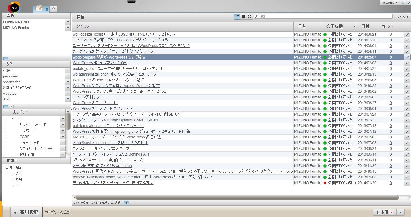
Task: Open dropdown arrow for SQLインジェクション tag
Action: [68, 88]
